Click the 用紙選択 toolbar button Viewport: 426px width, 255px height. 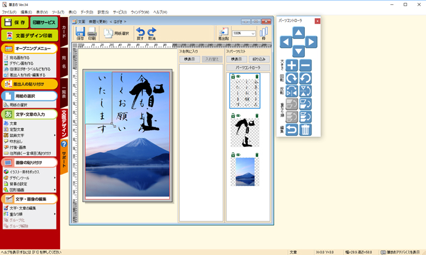[116, 33]
